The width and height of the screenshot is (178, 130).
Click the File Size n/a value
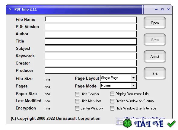pyautogui.click(x=47, y=79)
